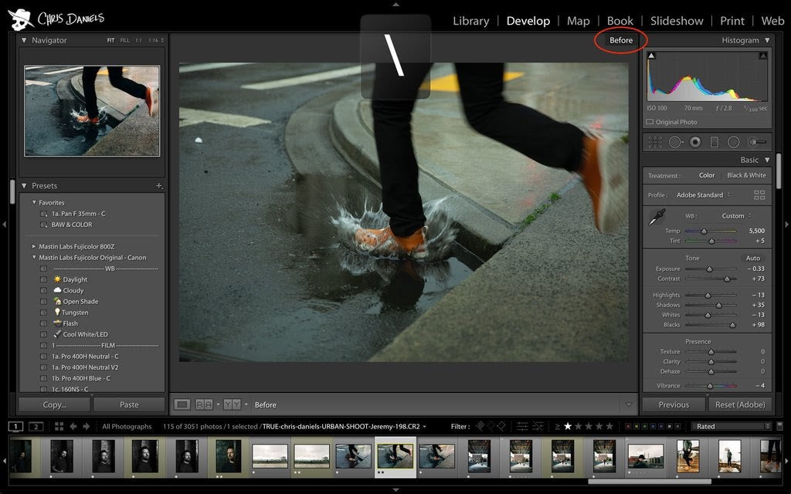Toggle highlight clipping indicator in histogram
The image size is (791, 494).
tap(762, 56)
